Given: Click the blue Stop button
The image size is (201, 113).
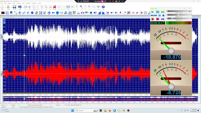Looking at the screenshot, I should (163, 15).
